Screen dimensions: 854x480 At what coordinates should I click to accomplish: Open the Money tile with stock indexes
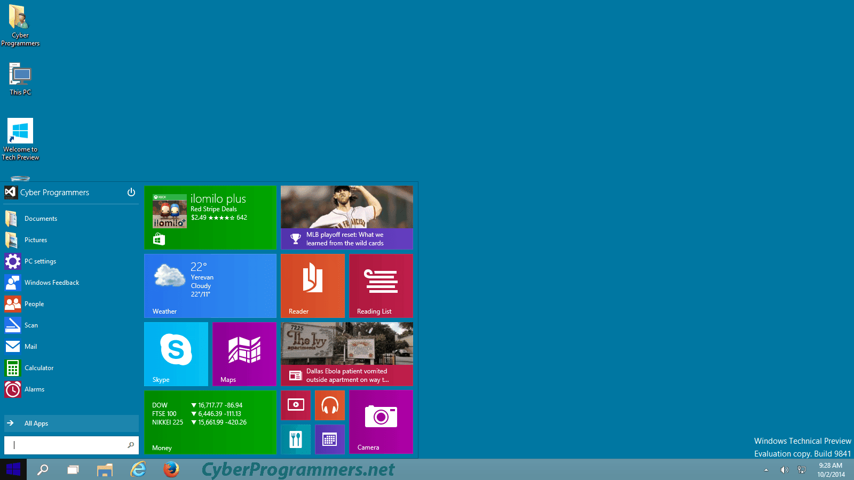coord(210,422)
